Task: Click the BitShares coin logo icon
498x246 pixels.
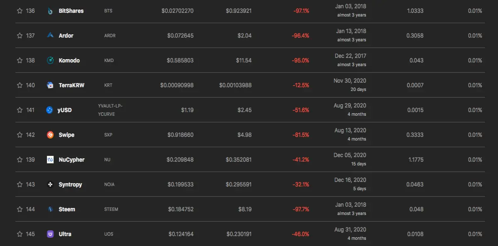Action: [50, 11]
